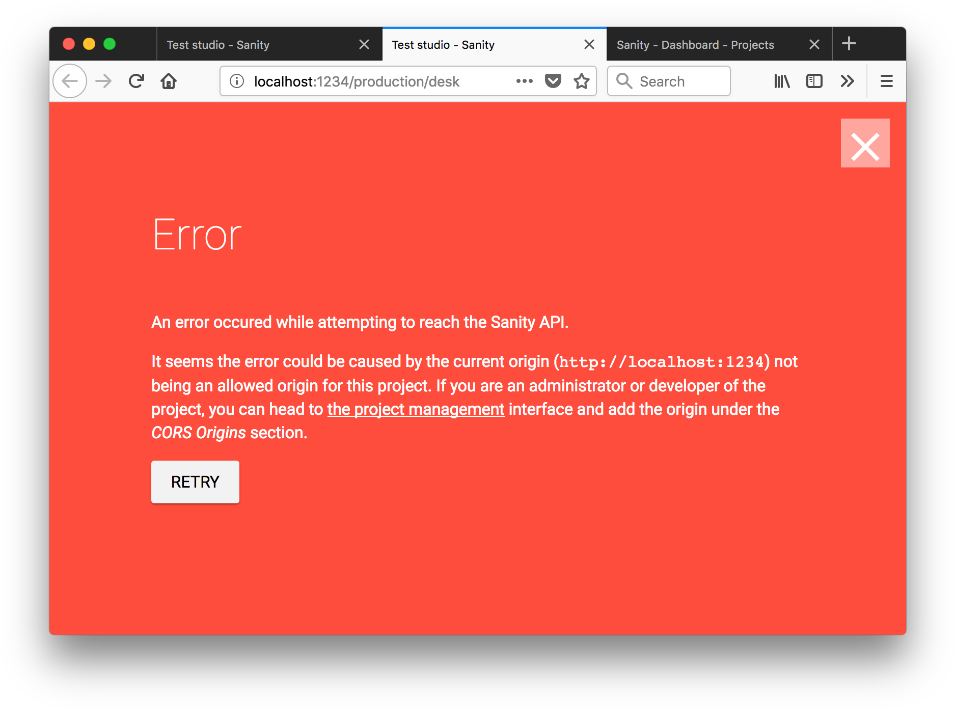Switch to Sanity - Dashboard - Projects tab
Screen dimensions: 955x710
(719, 44)
